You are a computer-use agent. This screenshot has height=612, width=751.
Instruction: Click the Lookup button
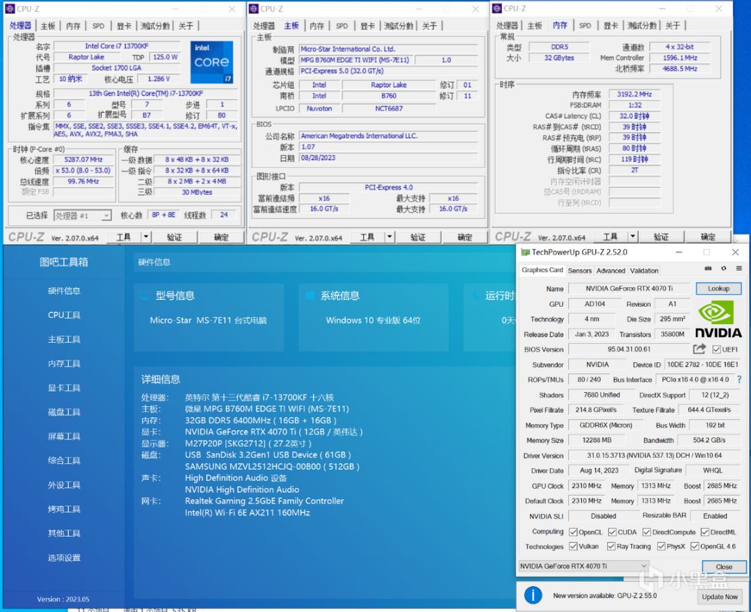718,289
